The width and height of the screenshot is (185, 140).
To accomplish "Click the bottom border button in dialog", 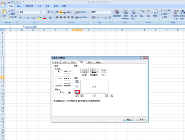I will point(77,92).
